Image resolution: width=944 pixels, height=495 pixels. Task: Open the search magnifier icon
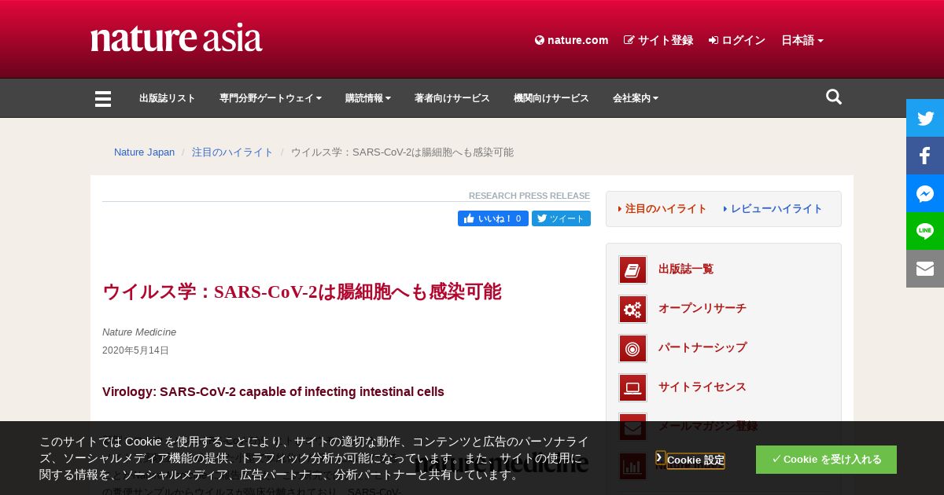point(834,97)
